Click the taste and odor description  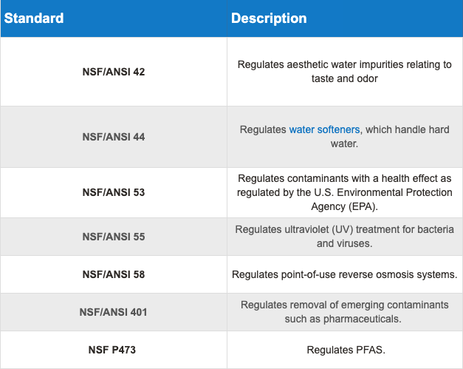click(x=344, y=78)
